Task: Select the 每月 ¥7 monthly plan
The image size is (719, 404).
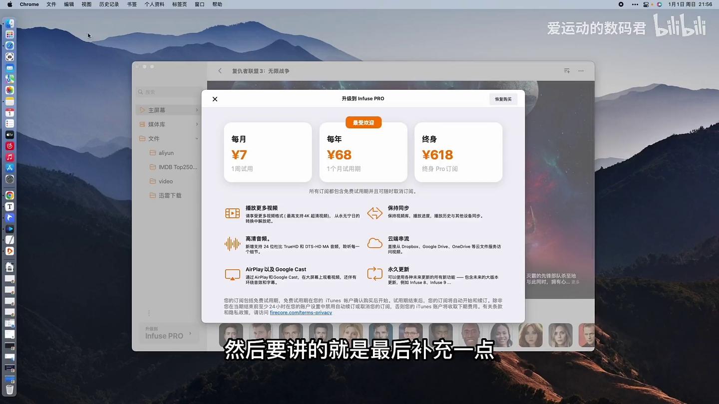Action: point(268,152)
